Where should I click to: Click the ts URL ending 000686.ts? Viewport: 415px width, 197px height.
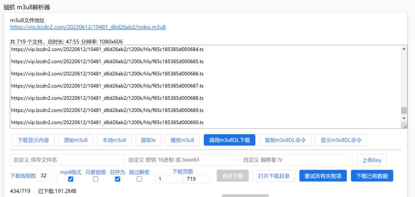coord(107,74)
